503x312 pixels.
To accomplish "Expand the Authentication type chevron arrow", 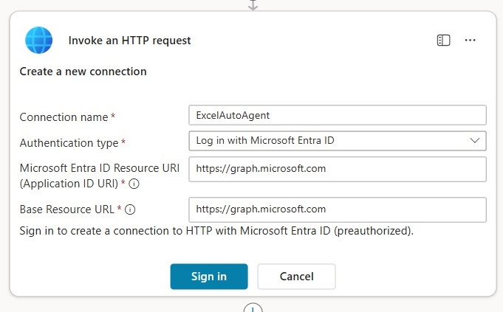I will 474,140.
